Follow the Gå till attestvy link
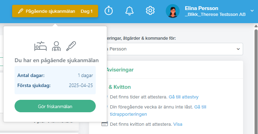 184,97
